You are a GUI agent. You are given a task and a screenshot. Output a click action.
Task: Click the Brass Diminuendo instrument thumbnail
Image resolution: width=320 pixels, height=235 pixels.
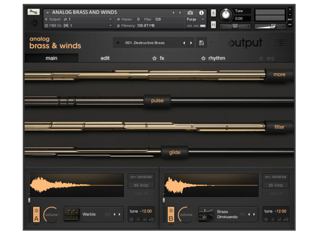pos(206,214)
